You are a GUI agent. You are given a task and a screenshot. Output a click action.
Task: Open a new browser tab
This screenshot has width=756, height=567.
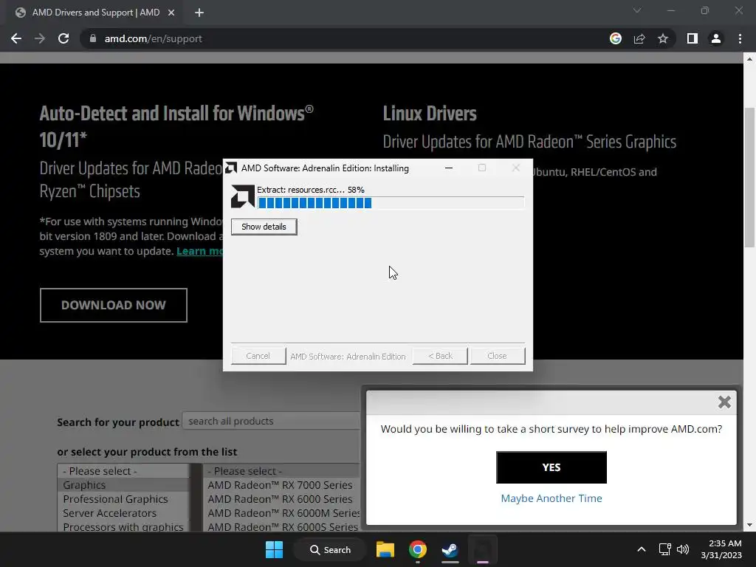pos(199,13)
